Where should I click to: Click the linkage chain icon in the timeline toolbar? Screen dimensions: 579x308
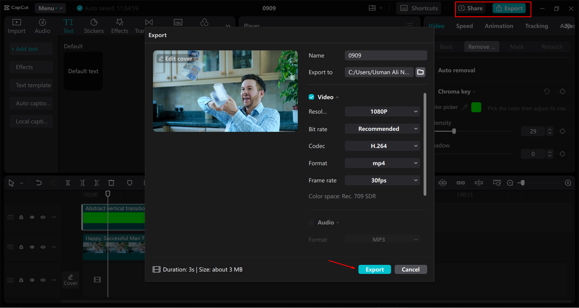pos(460,183)
